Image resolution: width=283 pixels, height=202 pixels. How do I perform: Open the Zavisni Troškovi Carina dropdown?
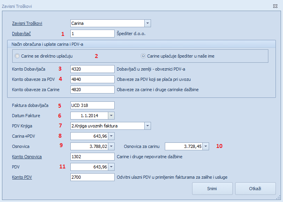(147, 23)
